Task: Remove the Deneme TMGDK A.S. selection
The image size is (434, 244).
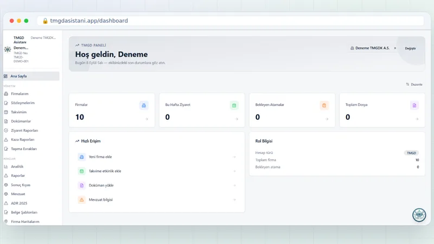Action: tap(395, 48)
